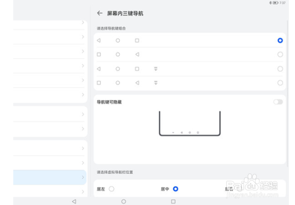
Task: Open the first left panel item chevron
Action: tap(83, 22)
